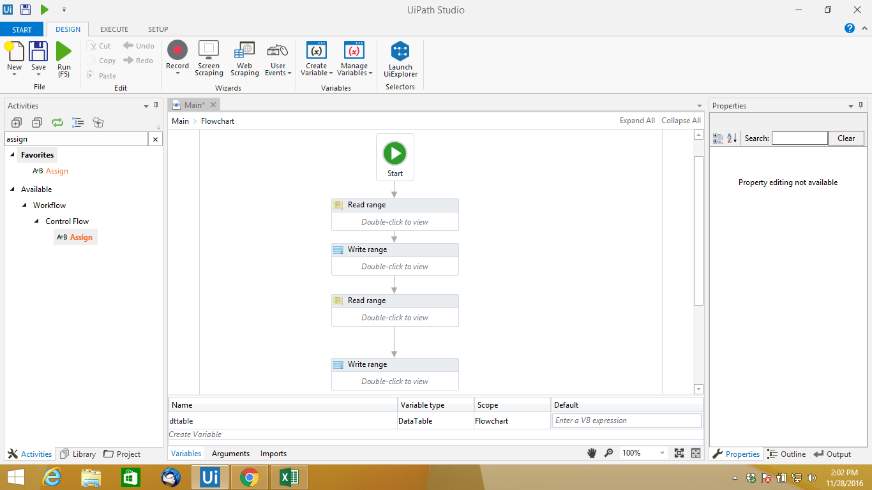Open the document tabs list dropdown arrow

pos(700,106)
